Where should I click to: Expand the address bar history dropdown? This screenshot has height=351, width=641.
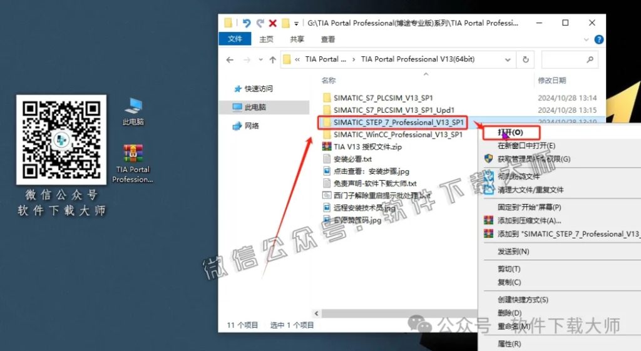[508, 59]
